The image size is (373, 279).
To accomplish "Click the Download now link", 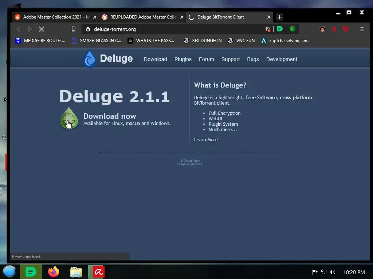I will coord(110,116).
